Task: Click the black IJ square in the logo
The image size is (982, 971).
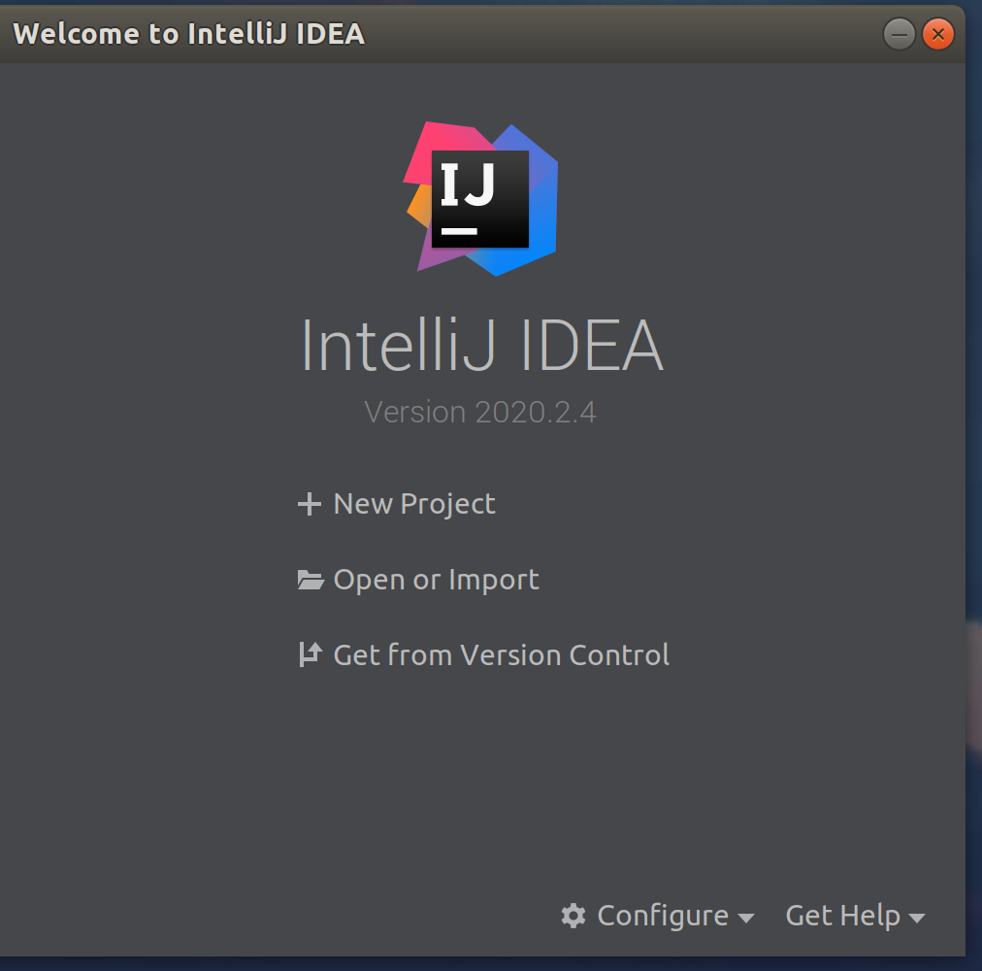Action: coord(479,199)
